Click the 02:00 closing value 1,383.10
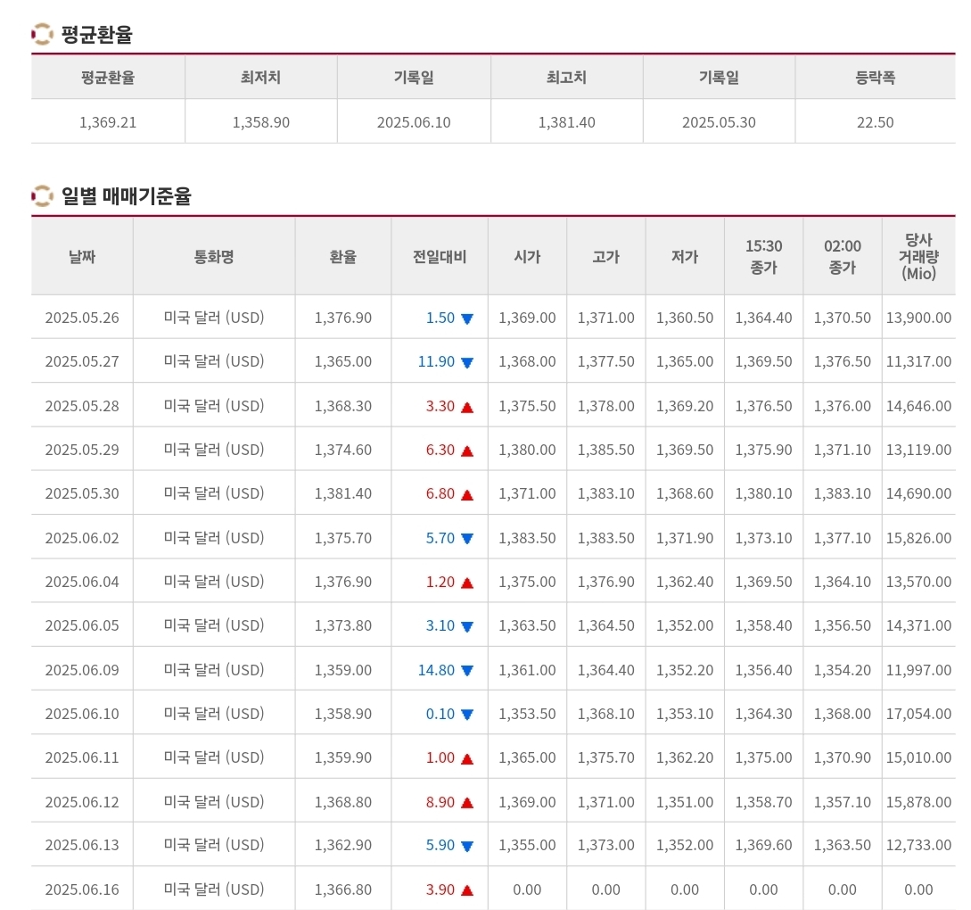This screenshot has height=910, width=971. click(843, 493)
